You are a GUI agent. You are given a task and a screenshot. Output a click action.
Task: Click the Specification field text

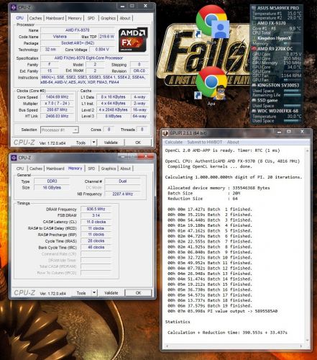(88, 58)
